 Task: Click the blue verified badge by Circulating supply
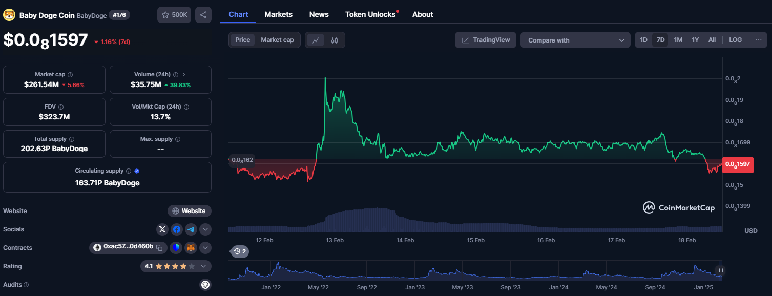point(137,171)
